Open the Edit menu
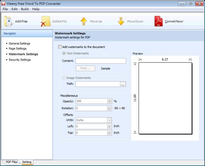The height and width of the screenshot is (166, 205). (14, 9)
